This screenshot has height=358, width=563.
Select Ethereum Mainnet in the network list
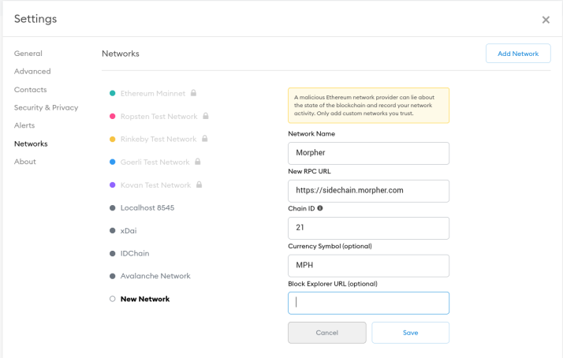153,93
